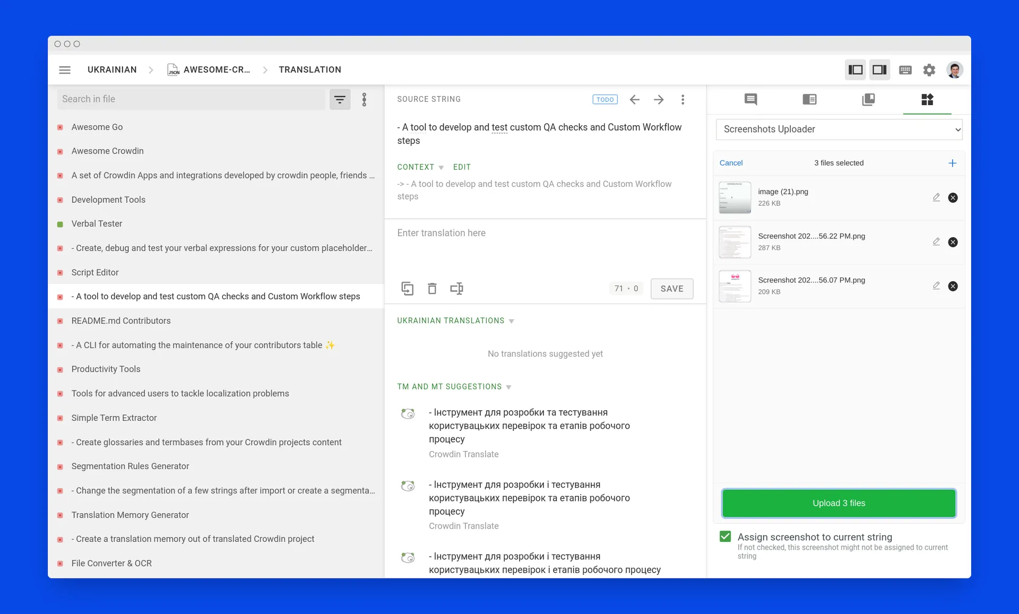
Task: Click TRANSLATION breadcrumb item
Action: (310, 70)
